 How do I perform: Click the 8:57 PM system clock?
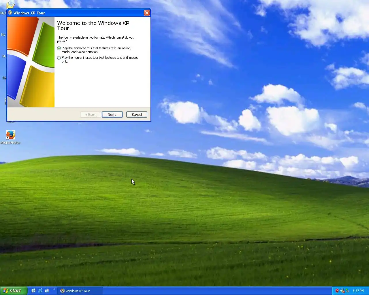click(358, 291)
